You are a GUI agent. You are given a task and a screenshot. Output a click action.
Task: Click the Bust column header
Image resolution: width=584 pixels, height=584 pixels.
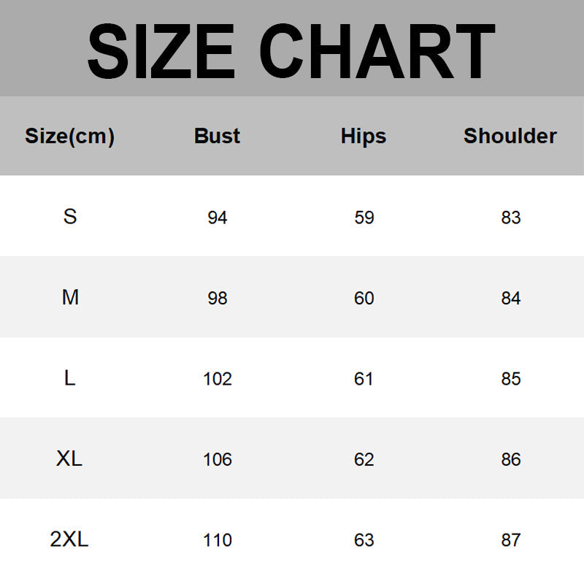pyautogui.click(x=218, y=137)
